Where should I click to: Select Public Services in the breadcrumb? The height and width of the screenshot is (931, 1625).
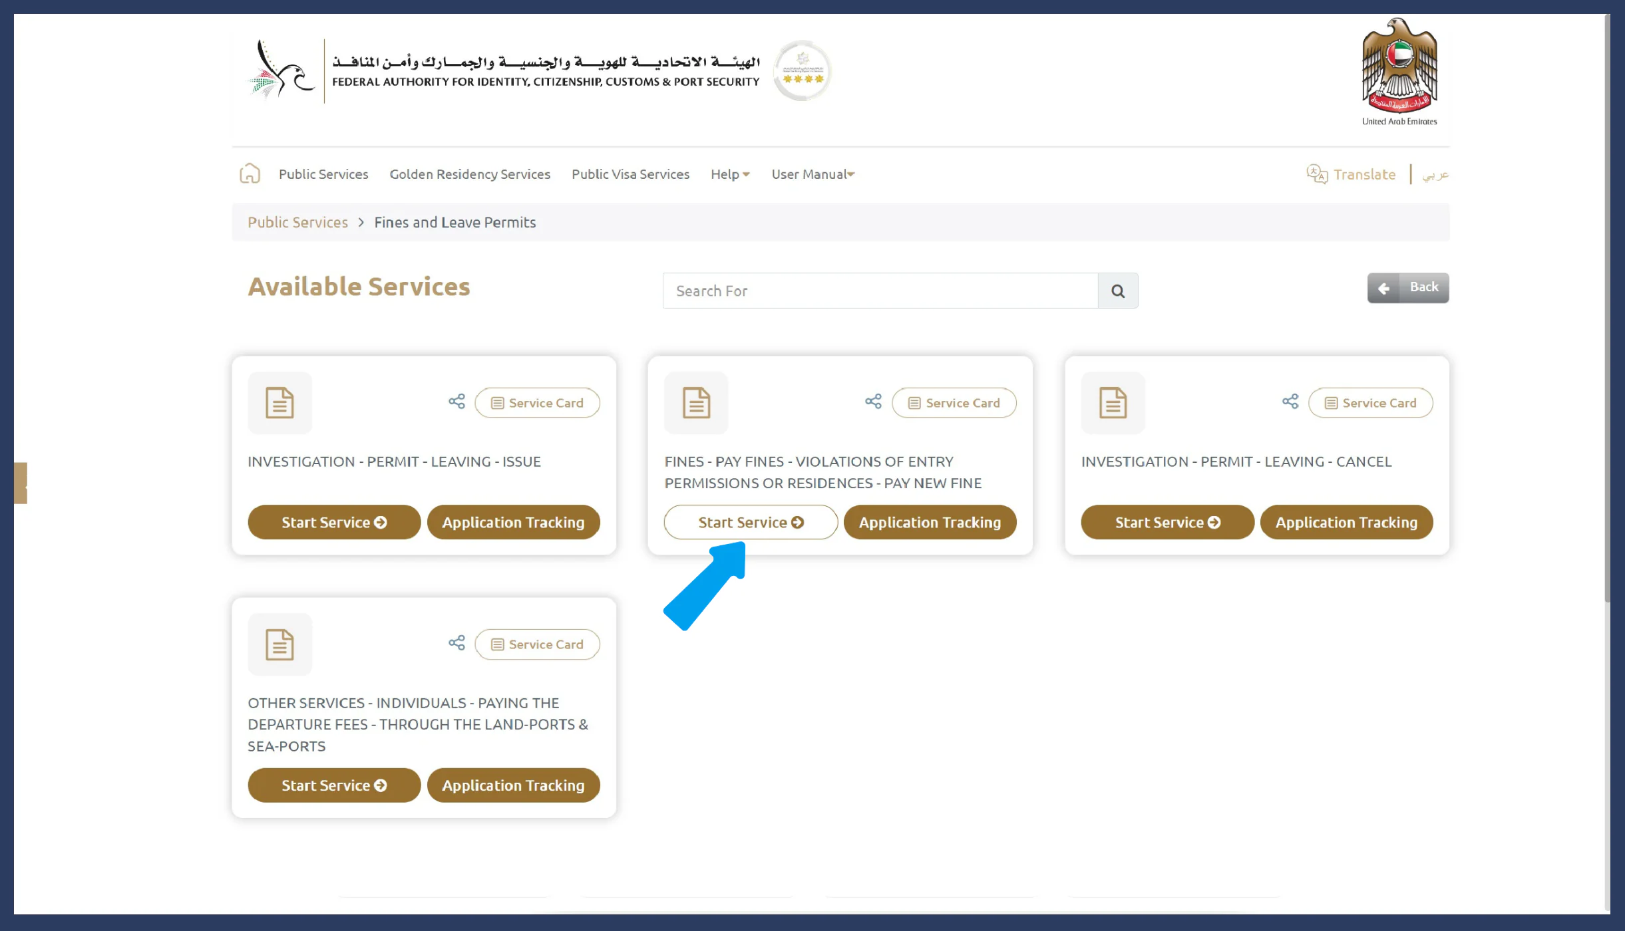[297, 222]
